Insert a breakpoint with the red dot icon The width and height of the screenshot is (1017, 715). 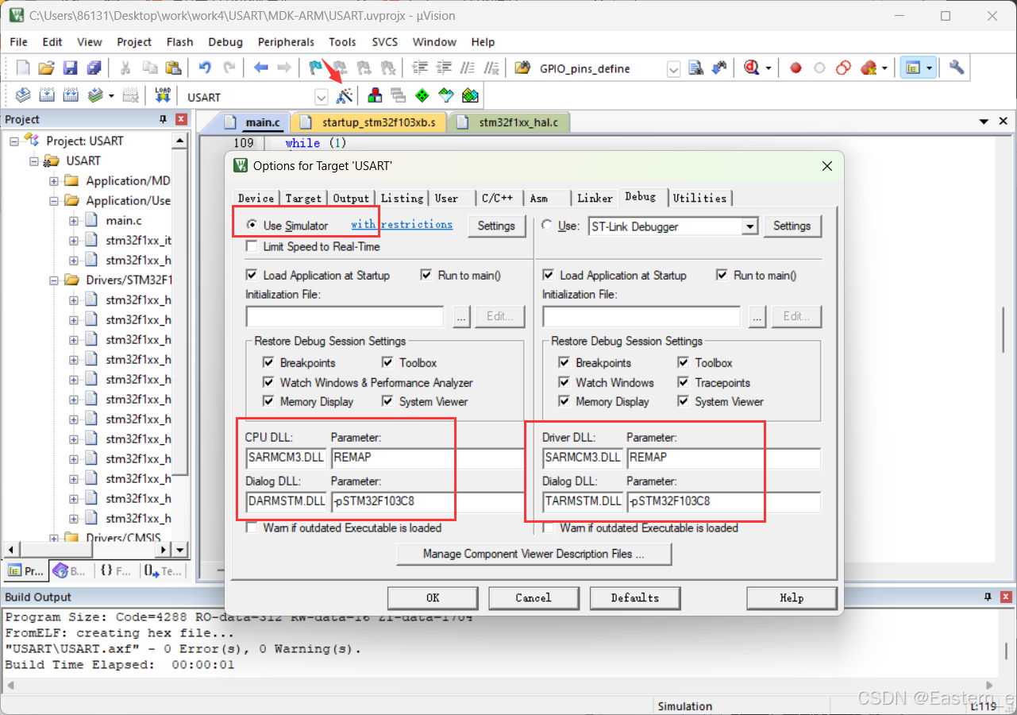[x=795, y=68]
